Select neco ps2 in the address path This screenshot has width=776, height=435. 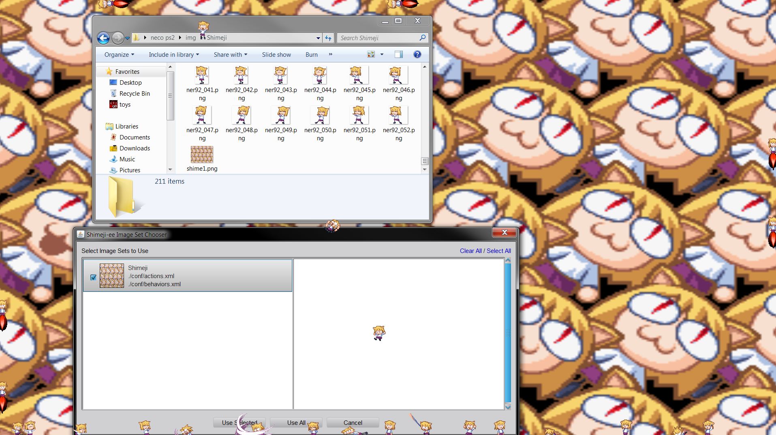(x=162, y=38)
